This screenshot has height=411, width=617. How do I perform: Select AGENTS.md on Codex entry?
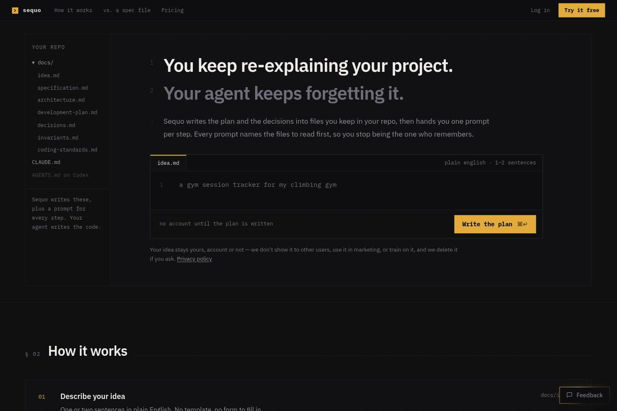tap(60, 175)
